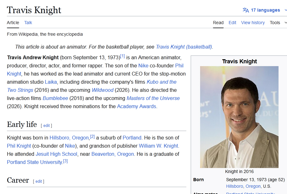
Task: Open the View history tab
Action: point(253,23)
